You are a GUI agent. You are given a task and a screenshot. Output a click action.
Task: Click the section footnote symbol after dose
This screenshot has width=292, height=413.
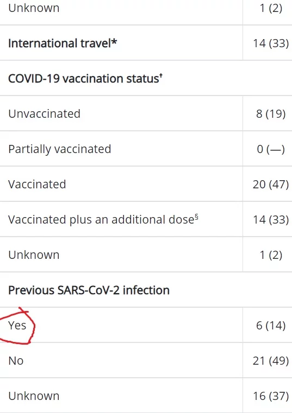(x=196, y=217)
